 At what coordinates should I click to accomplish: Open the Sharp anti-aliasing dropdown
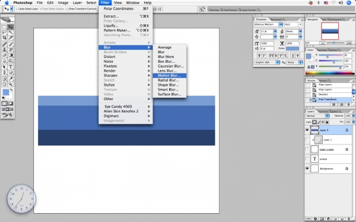pyautogui.click(x=294, y=62)
